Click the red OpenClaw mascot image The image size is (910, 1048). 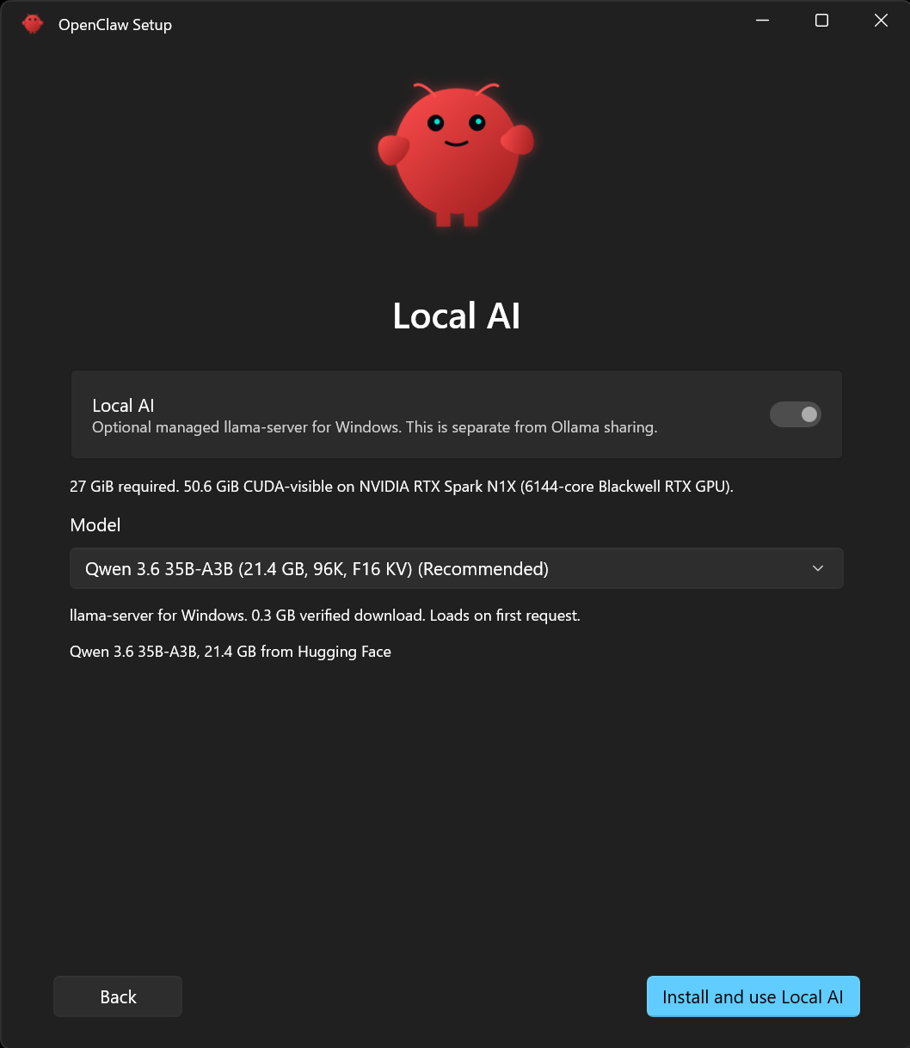pyautogui.click(x=456, y=155)
